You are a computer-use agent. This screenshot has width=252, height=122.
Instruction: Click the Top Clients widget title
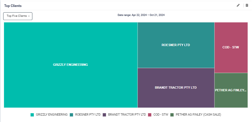[x=13, y=6]
